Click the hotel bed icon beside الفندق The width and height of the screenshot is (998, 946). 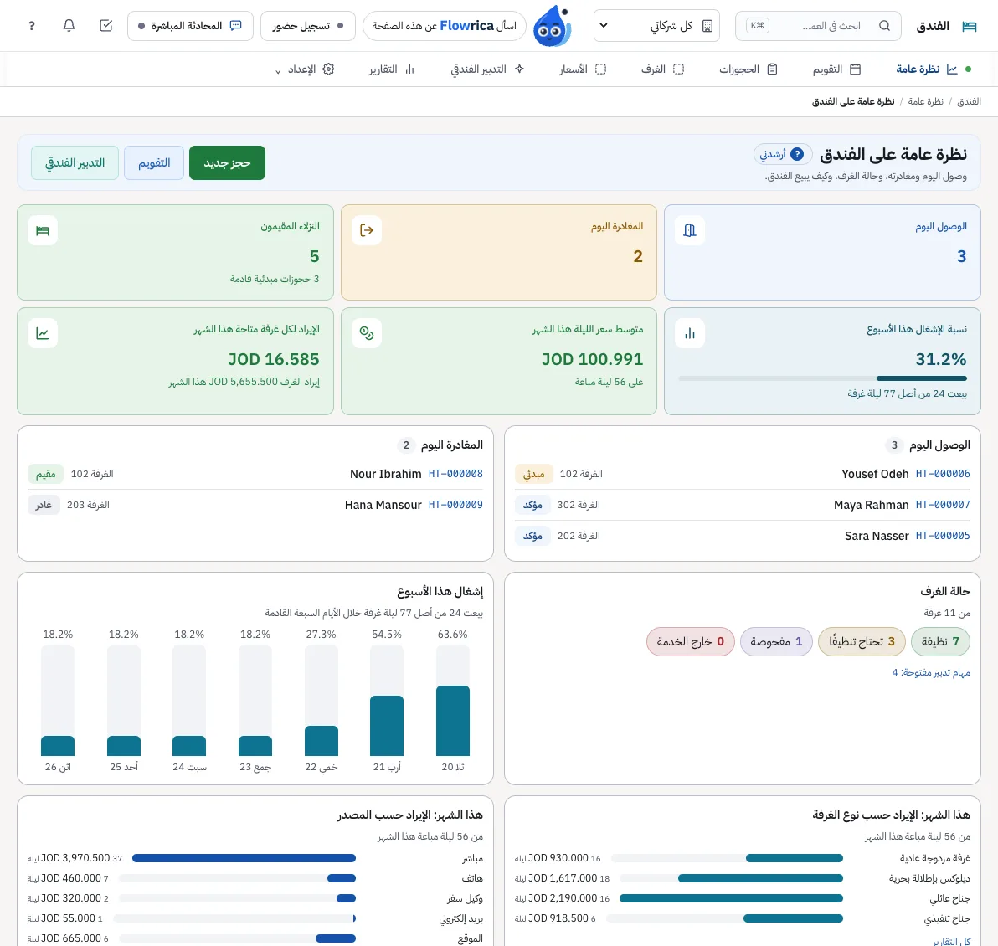[x=969, y=26]
